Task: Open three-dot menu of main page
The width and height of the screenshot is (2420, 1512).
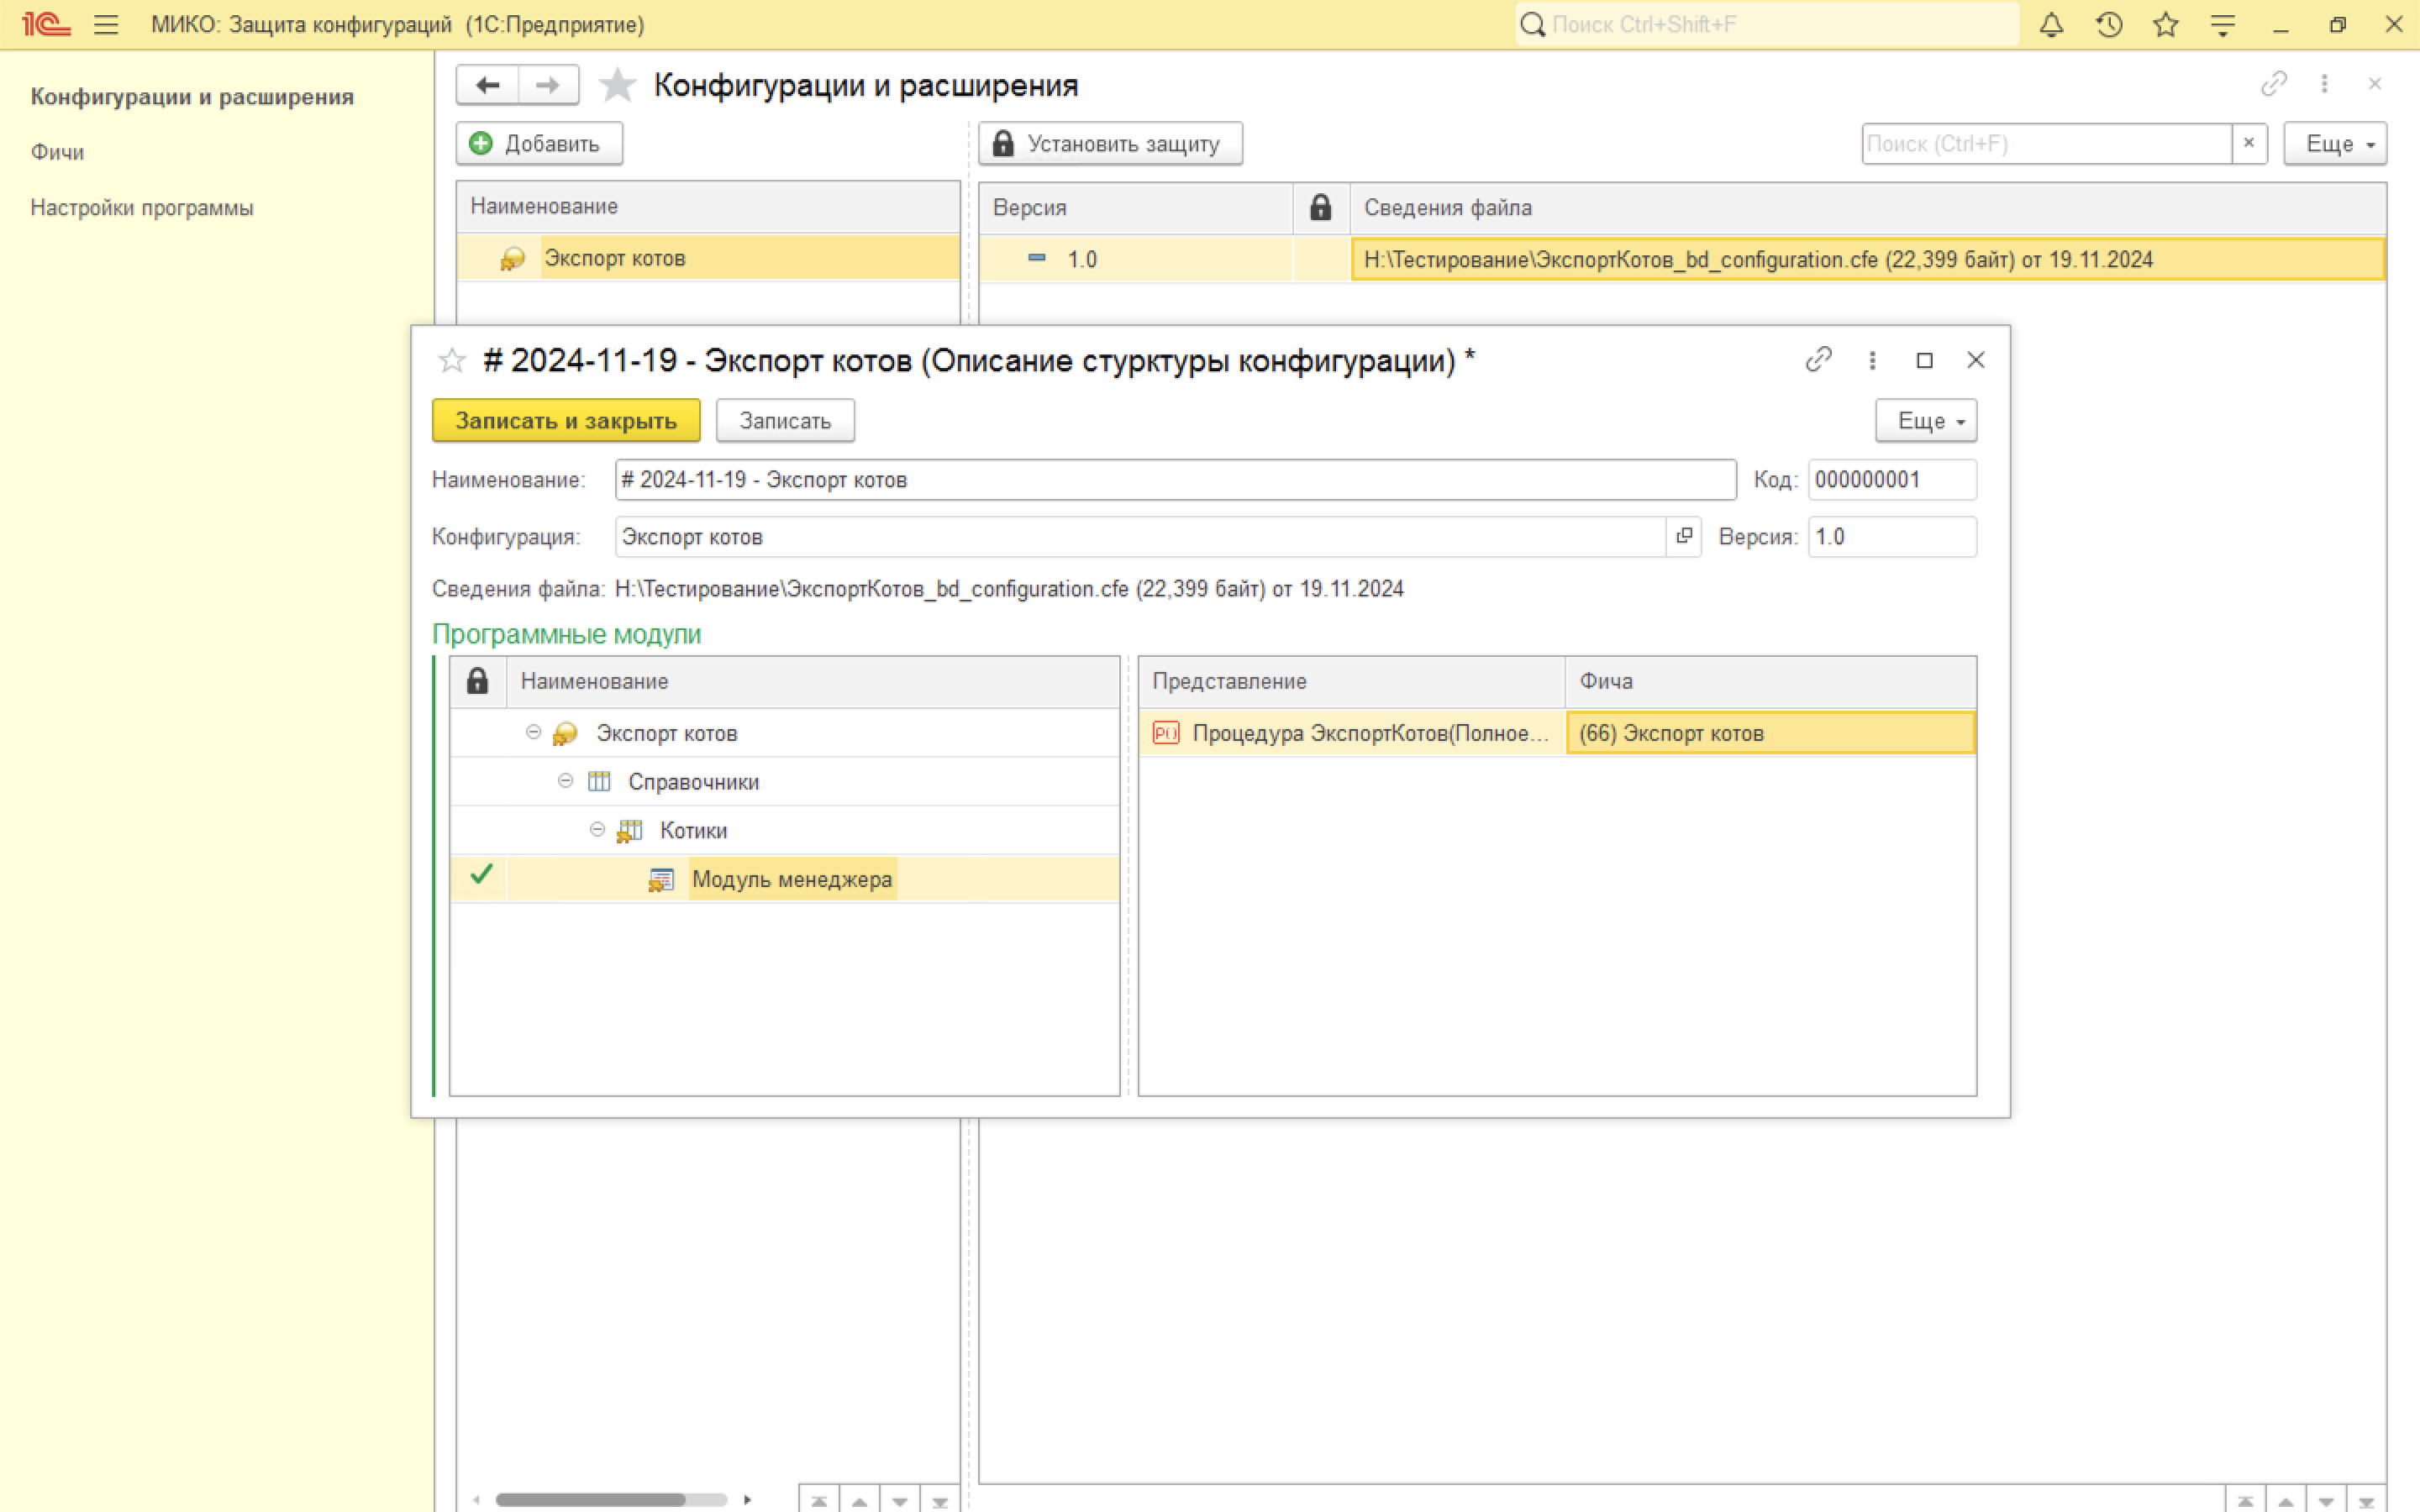Action: point(2324,84)
